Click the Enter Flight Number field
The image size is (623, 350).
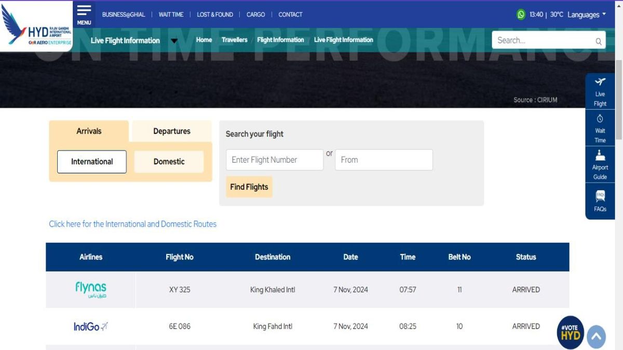tap(274, 160)
